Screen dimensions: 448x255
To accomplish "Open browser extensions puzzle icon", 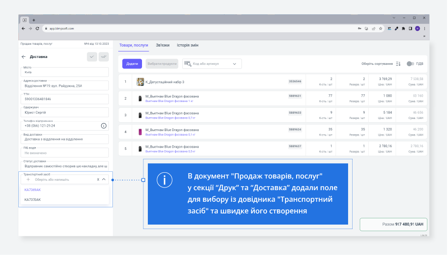I will (403, 28).
